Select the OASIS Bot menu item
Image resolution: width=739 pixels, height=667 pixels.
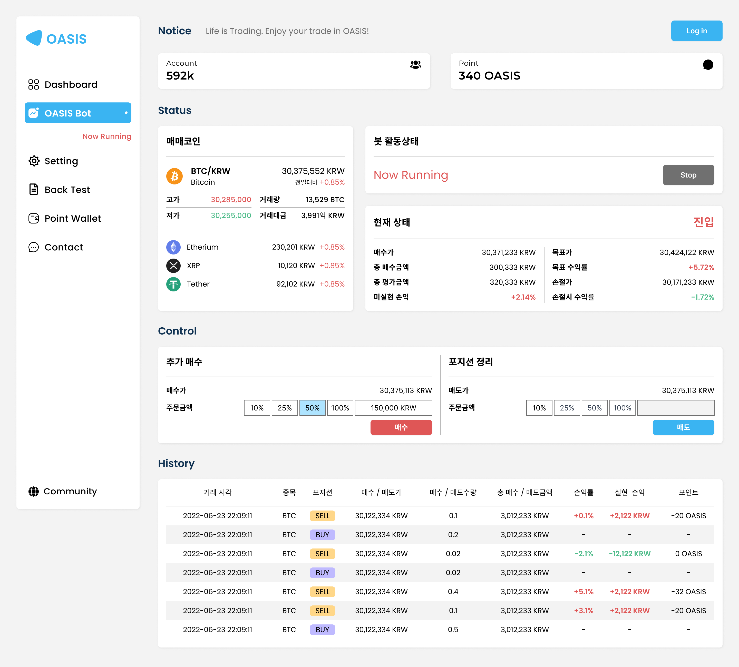click(x=78, y=113)
